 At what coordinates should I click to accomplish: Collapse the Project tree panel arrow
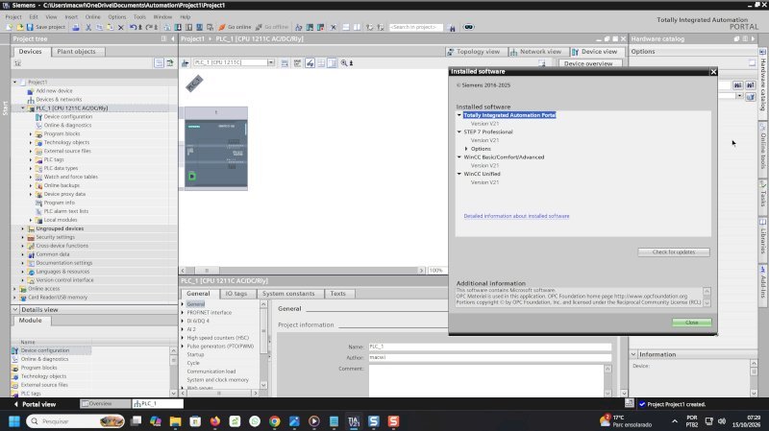coord(173,38)
